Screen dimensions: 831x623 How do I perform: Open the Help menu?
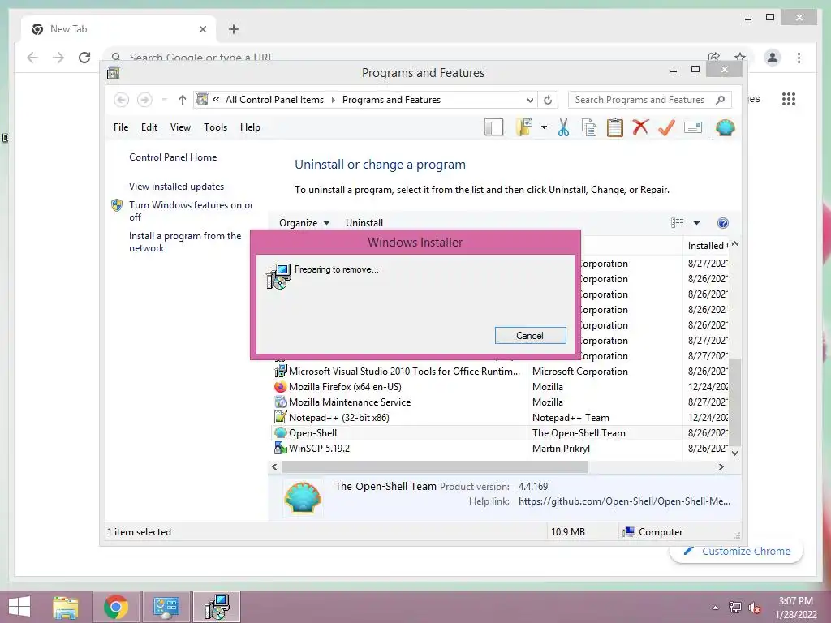(250, 127)
